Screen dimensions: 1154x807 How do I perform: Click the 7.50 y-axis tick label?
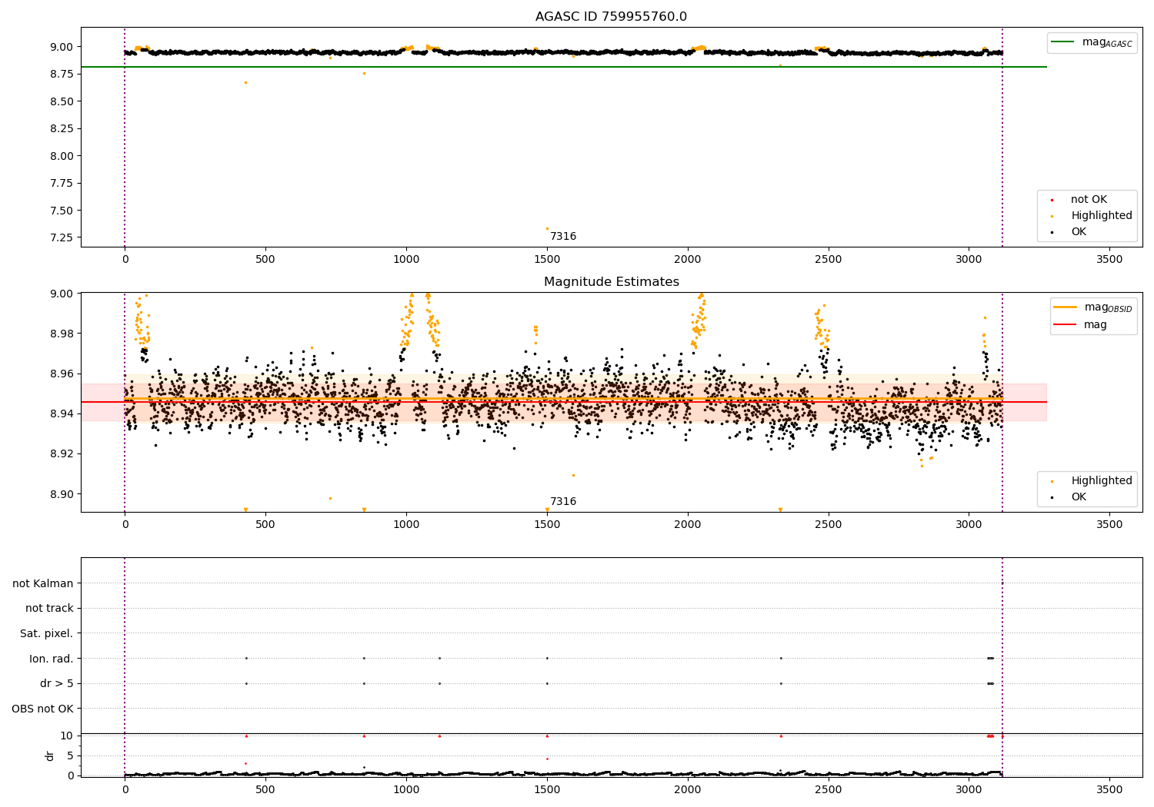tap(62, 211)
